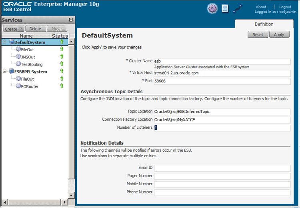
Task: Select JMSOut service
Action: pyautogui.click(x=28, y=57)
